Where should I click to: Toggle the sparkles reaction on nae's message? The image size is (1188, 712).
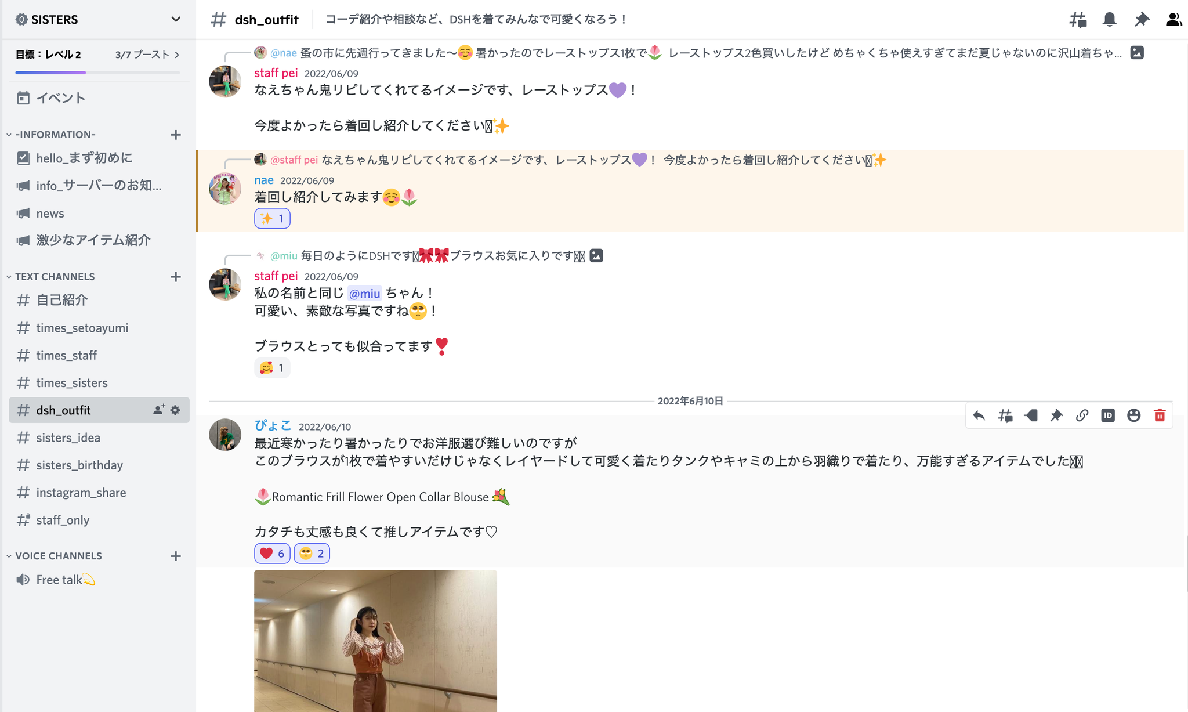tap(272, 219)
